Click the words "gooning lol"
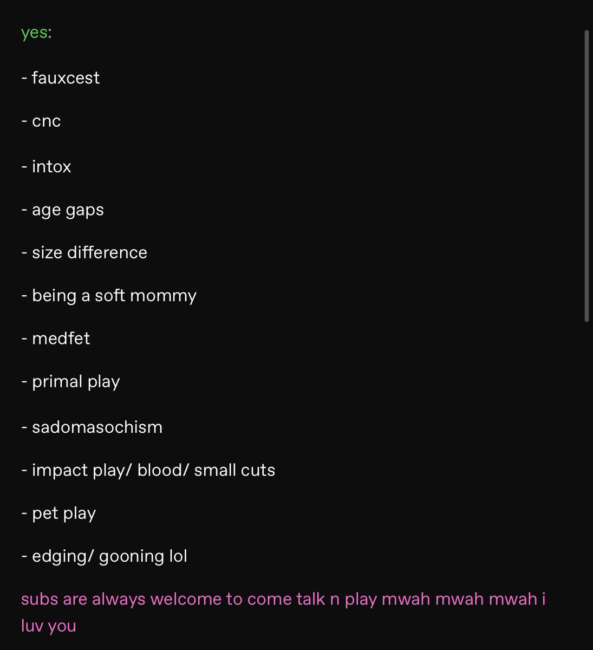 point(143,556)
